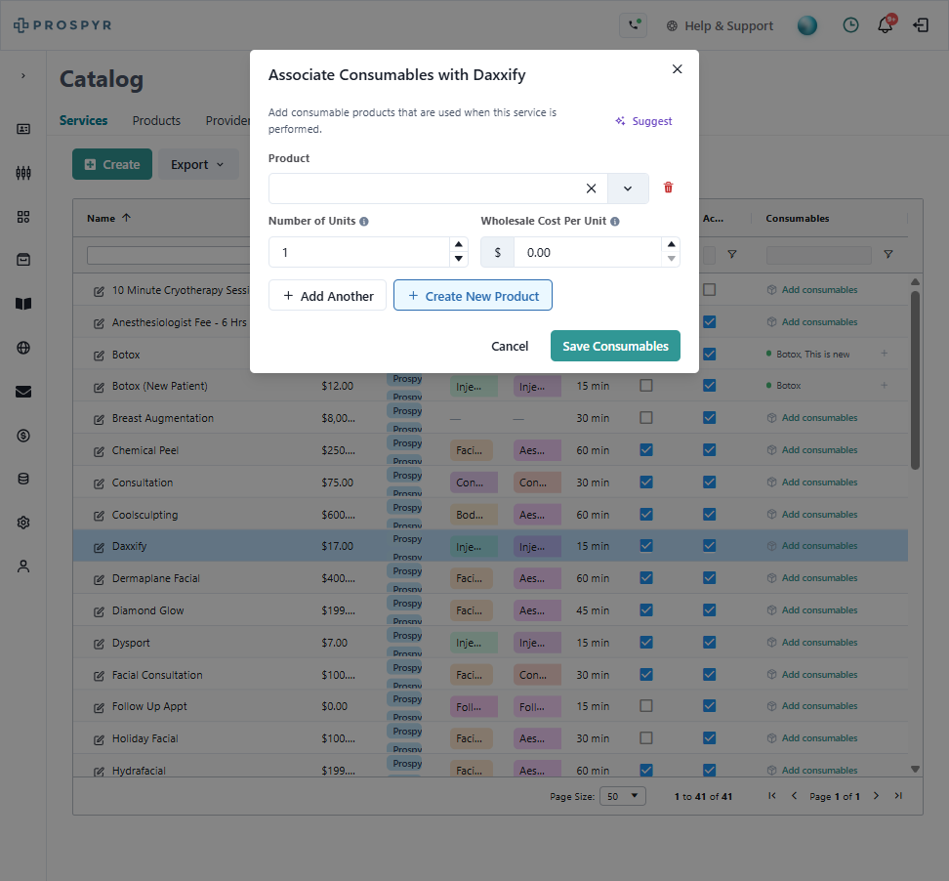949x881 pixels.
Task: Toggle first checkbox in Breast Augmentation row
Action: click(646, 418)
